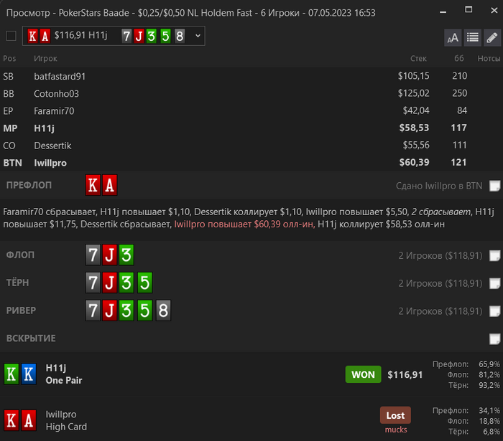Tick the hand selection checkbox
Screen dimensions: 503x441
(11, 36)
